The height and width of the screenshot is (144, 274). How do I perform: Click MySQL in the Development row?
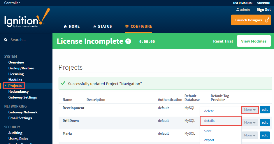[189, 108]
